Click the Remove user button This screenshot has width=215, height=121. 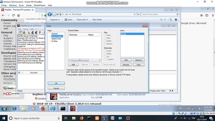tap(139, 60)
